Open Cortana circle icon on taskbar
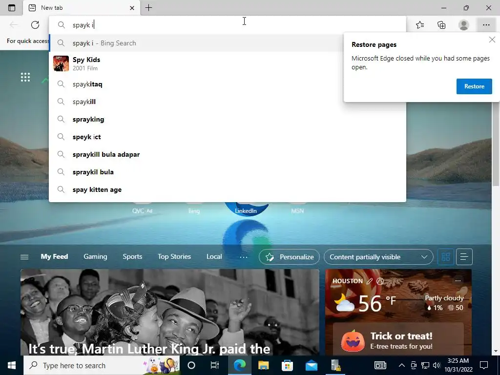The width and height of the screenshot is (500, 375). click(x=191, y=365)
